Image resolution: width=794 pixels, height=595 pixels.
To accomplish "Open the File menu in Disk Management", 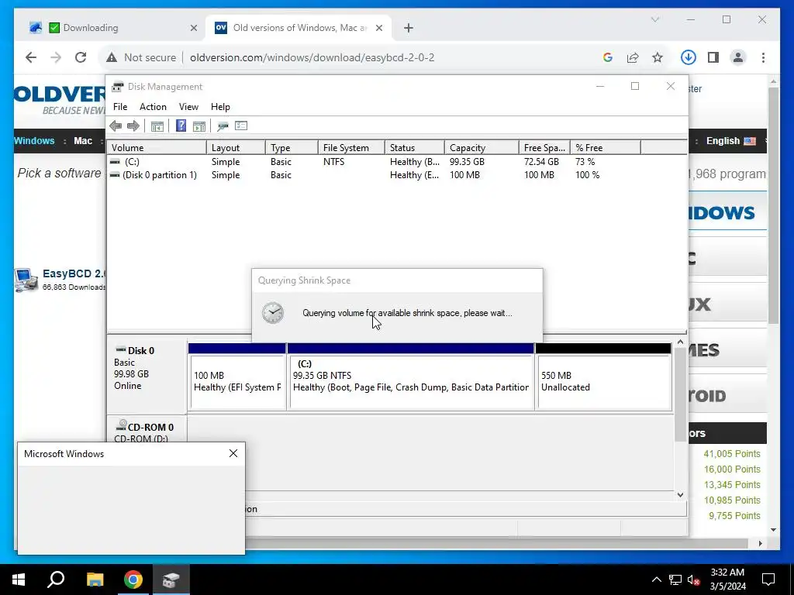I will point(120,107).
